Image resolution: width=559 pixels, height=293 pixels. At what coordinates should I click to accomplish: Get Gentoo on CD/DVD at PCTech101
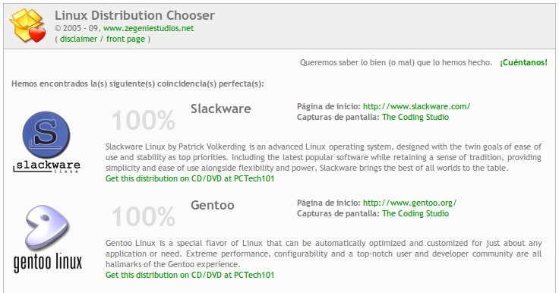[190, 275]
